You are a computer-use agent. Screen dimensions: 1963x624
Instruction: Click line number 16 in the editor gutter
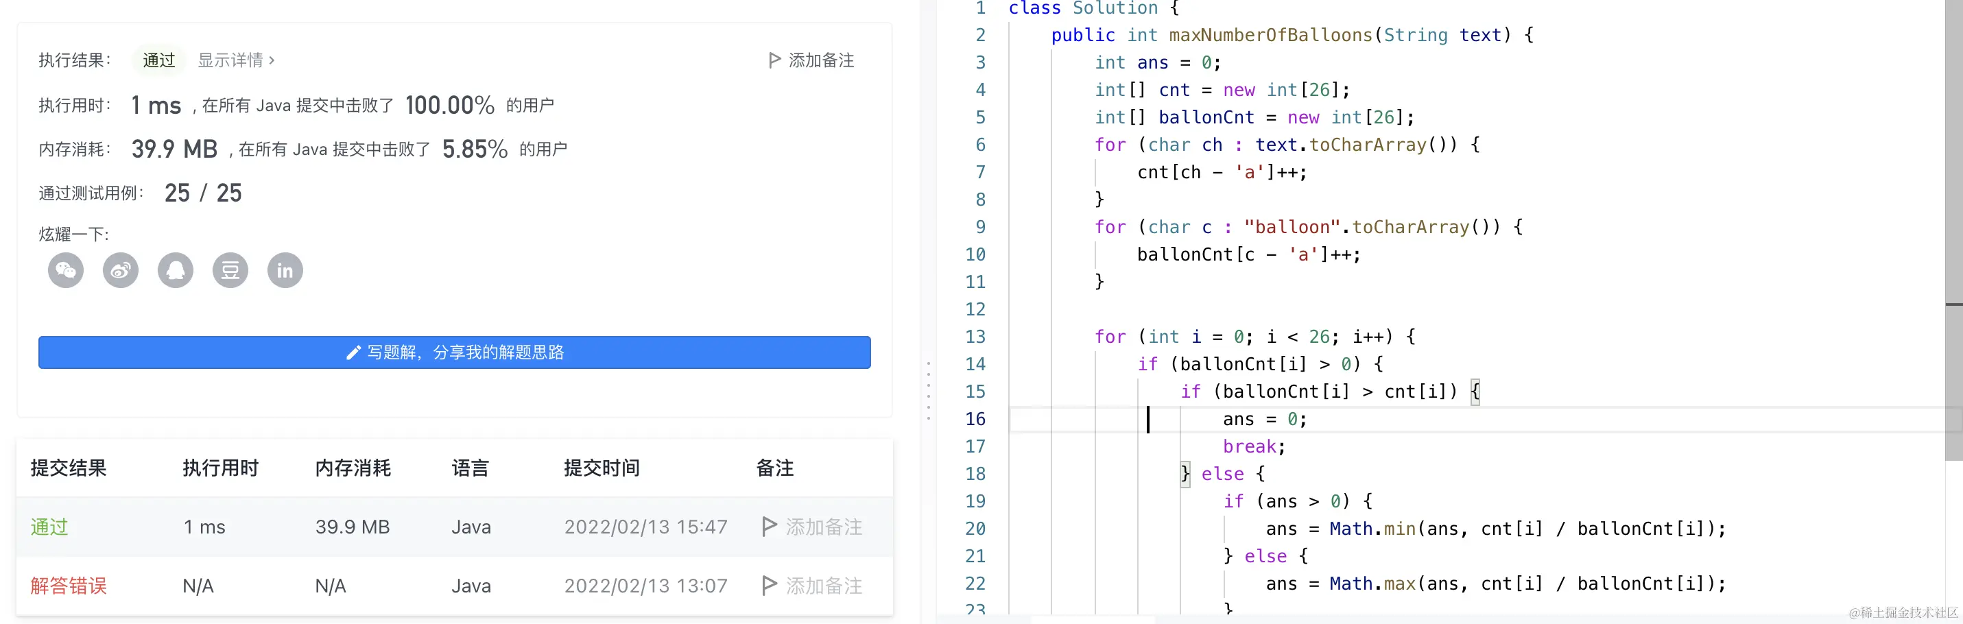tap(975, 419)
